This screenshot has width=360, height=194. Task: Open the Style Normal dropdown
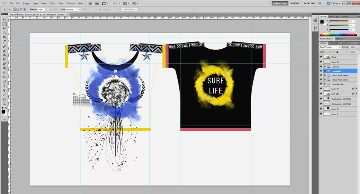tap(73, 10)
